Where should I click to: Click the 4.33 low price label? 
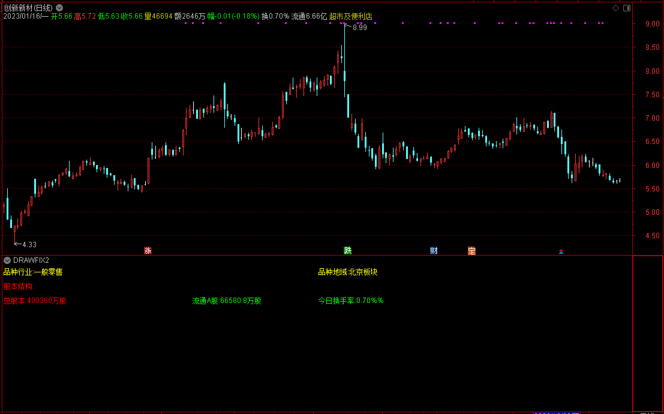point(29,245)
